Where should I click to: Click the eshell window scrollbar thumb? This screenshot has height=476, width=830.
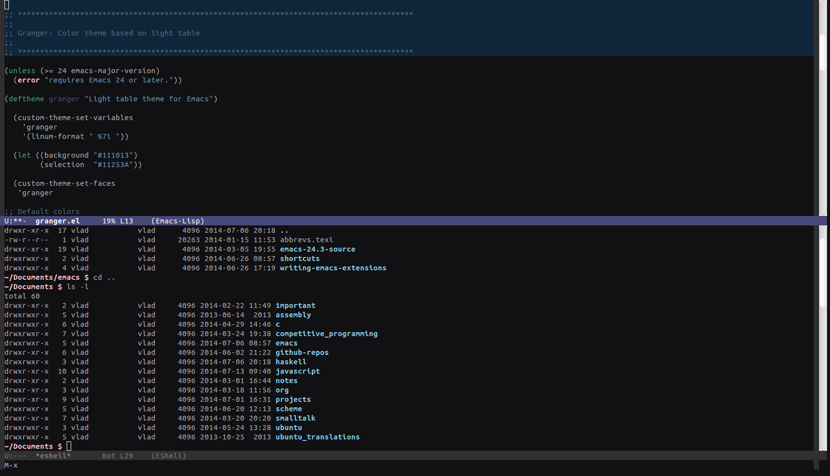tap(823, 273)
